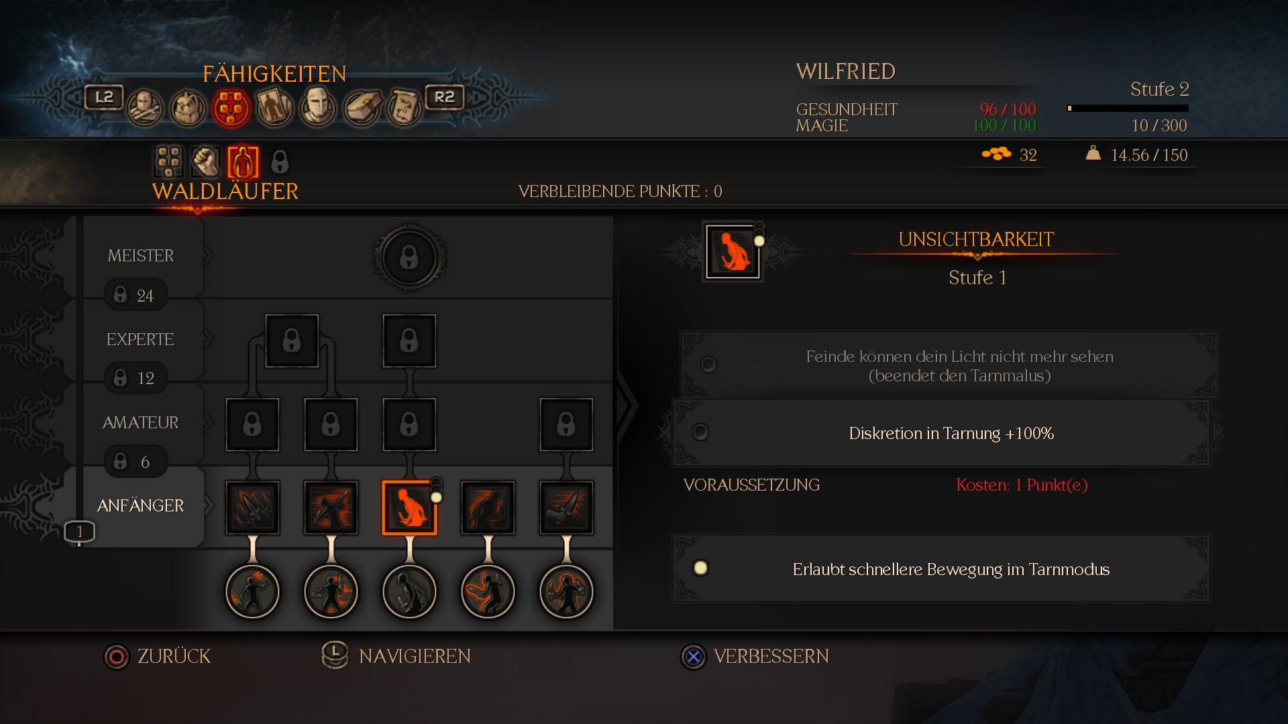Toggle 'Erlaubt schnellere Bewegung im Tarnmodus' option
1288x724 pixels.
click(x=700, y=568)
